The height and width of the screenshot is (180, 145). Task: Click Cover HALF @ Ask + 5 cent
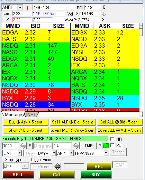click(x=73, y=131)
